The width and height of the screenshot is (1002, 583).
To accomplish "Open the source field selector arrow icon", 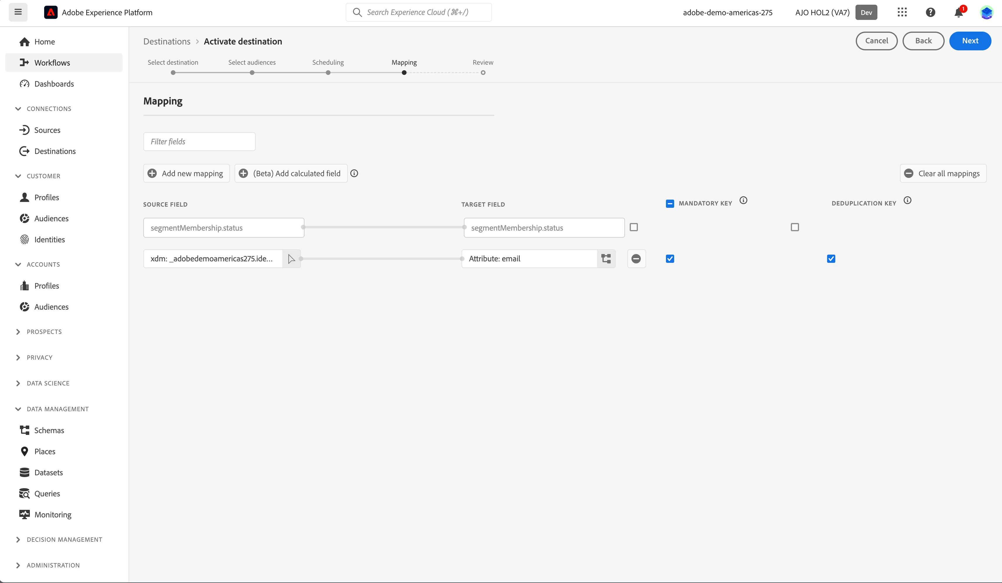I will [x=292, y=259].
